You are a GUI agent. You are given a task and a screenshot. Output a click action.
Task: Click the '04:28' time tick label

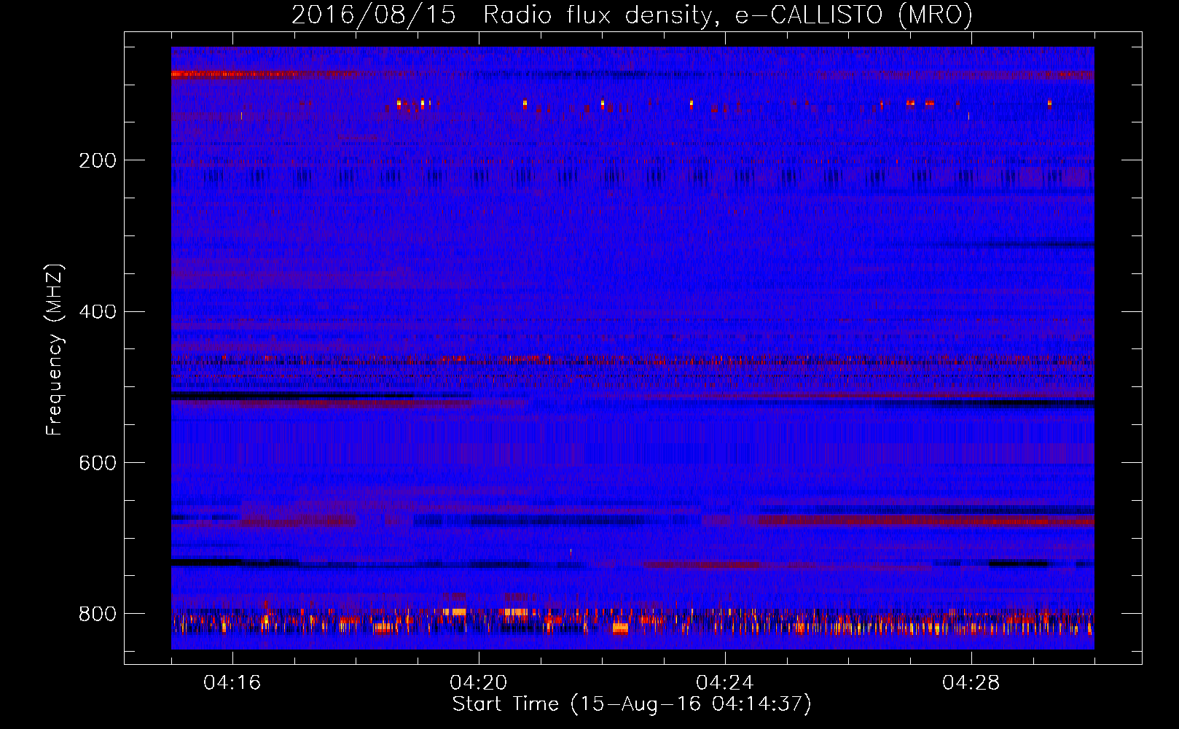click(x=971, y=682)
